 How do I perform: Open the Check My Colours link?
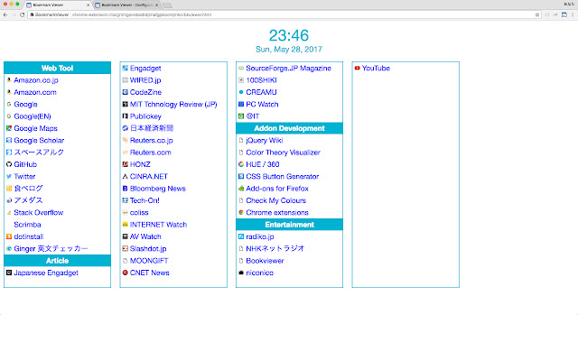(275, 200)
